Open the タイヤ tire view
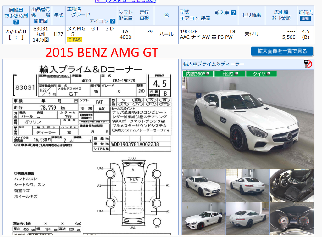322x237 pixels. pos(261,74)
